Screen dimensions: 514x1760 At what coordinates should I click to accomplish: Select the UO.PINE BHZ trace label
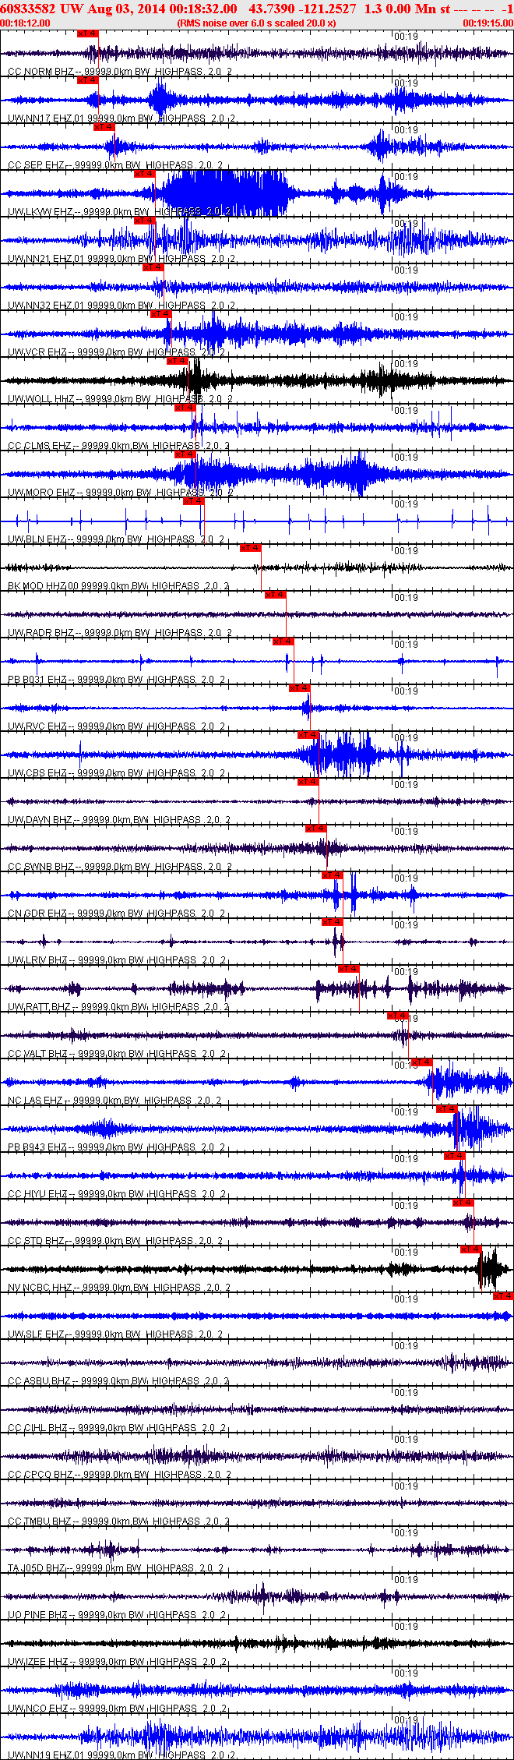118,1615
